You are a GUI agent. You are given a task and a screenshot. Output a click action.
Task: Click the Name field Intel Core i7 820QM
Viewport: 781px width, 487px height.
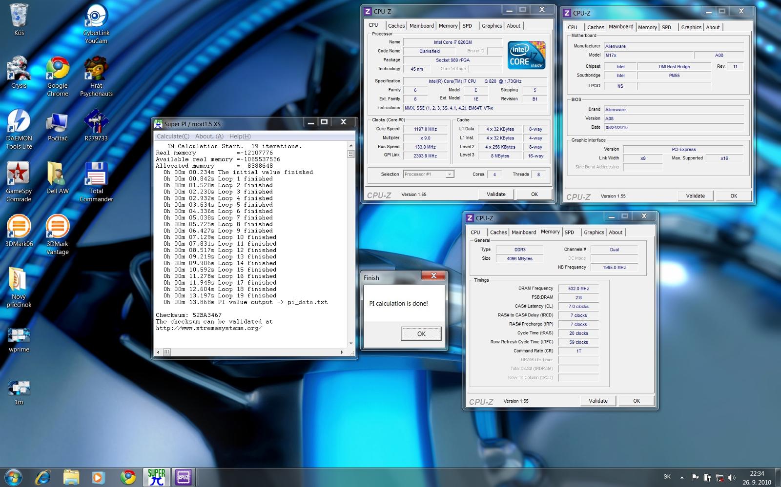452,42
